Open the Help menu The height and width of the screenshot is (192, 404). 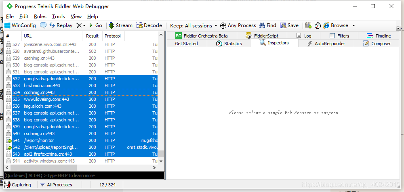tap(93, 17)
